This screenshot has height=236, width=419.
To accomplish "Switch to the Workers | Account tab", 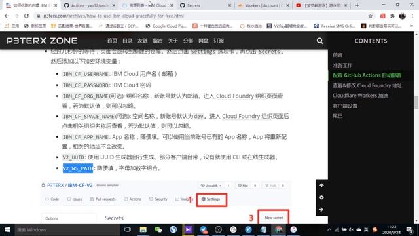I will pos(263,5).
